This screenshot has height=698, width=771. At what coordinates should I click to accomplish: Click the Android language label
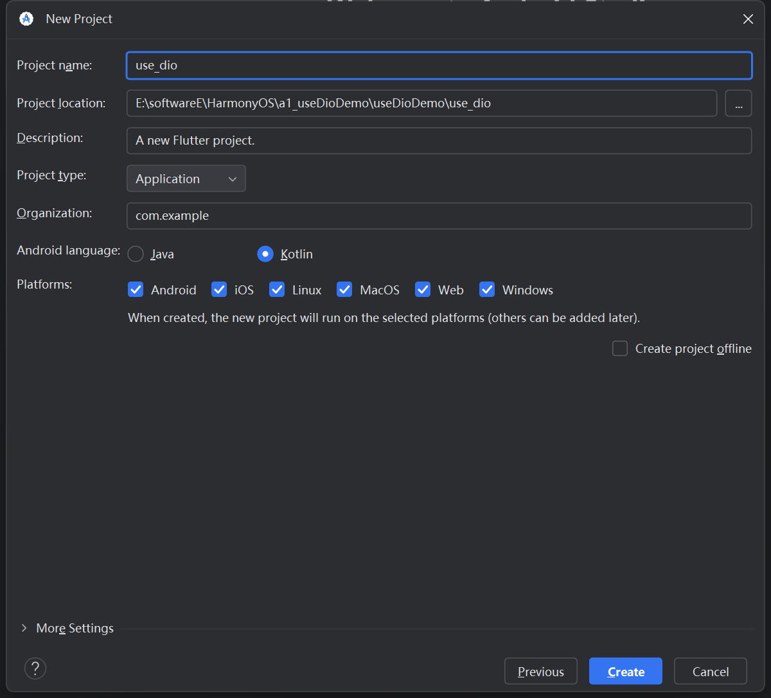[x=69, y=250]
